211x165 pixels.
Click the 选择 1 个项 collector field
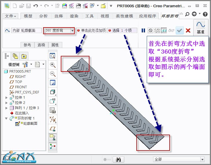[122, 31]
